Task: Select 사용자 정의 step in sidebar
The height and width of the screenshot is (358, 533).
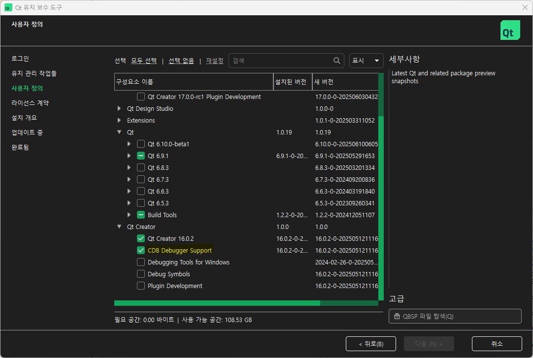Action: click(x=27, y=88)
